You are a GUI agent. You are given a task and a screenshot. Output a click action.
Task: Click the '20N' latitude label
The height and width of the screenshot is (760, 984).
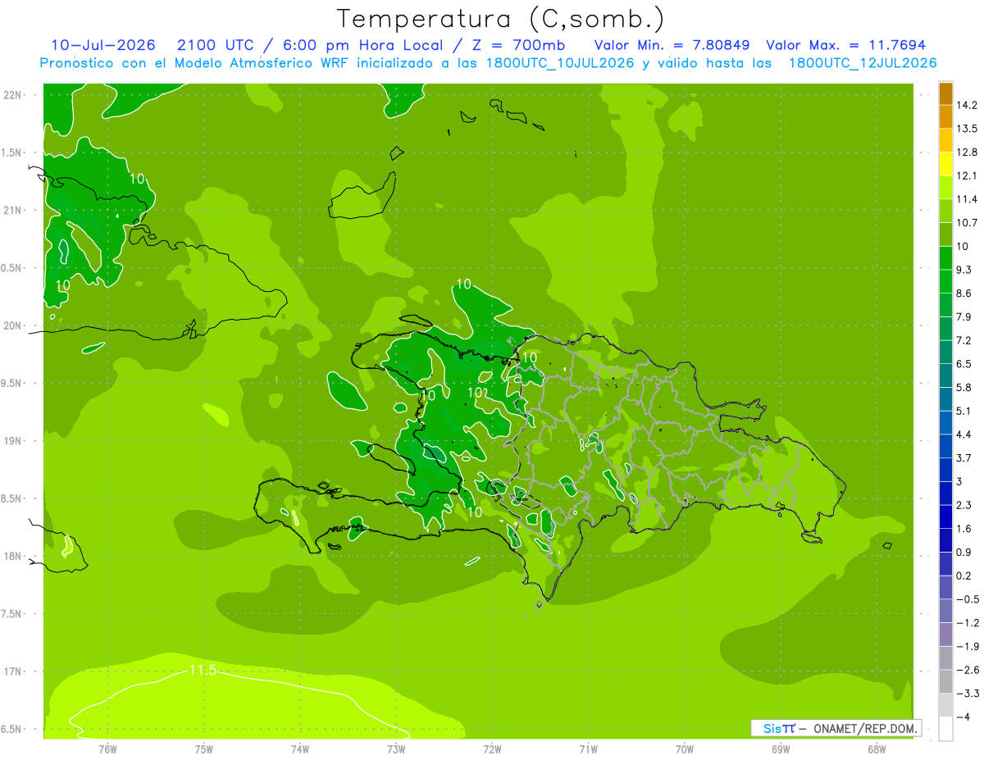pos(13,325)
